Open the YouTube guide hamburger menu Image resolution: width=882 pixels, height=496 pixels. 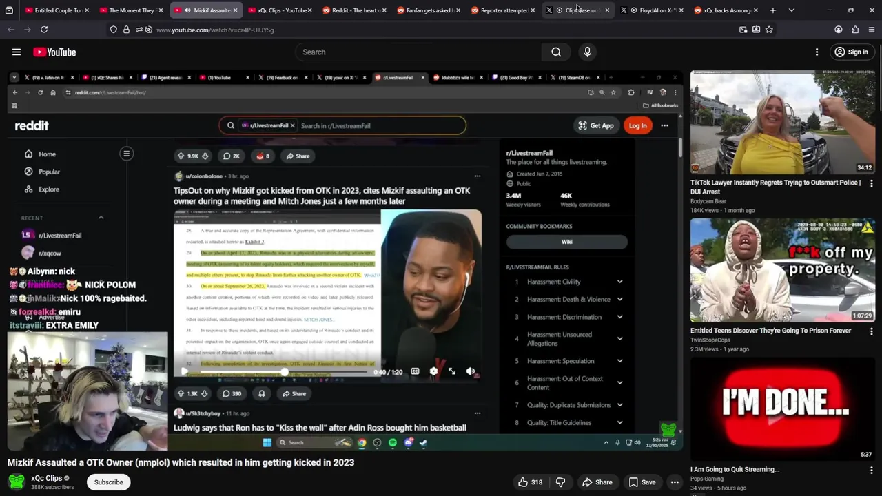17,52
